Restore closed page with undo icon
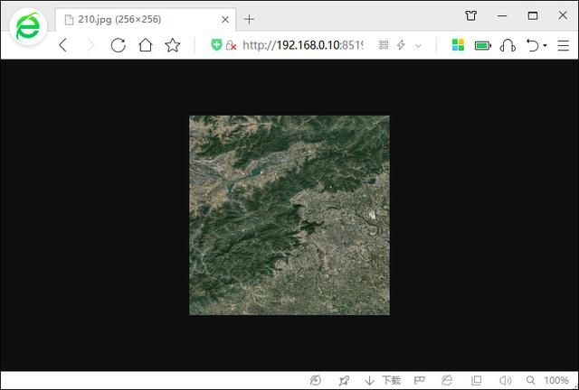The image size is (579, 390). [x=532, y=45]
